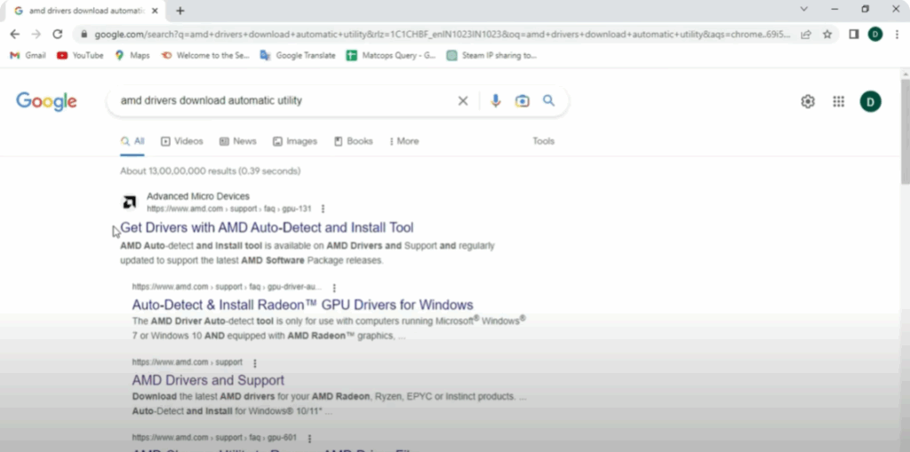Viewport: 910px width, 452px height.
Task: Open options for the amd.com support result
Action: [x=254, y=362]
